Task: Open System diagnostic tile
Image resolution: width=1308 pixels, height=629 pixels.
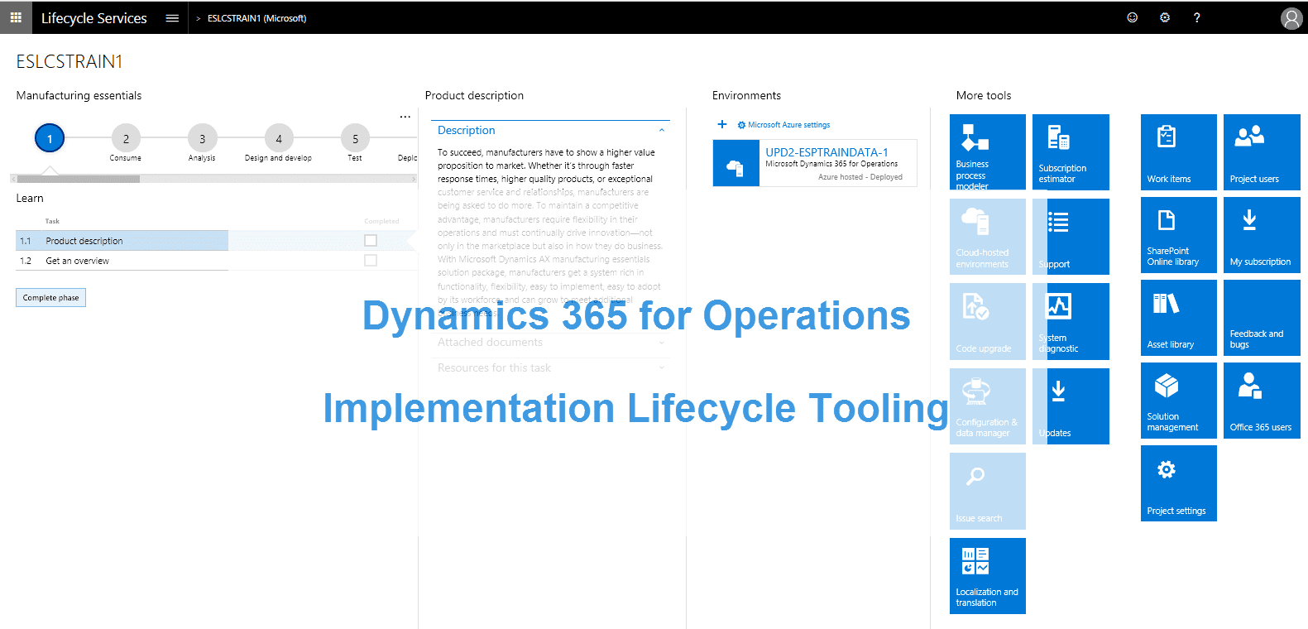Action: [1071, 321]
